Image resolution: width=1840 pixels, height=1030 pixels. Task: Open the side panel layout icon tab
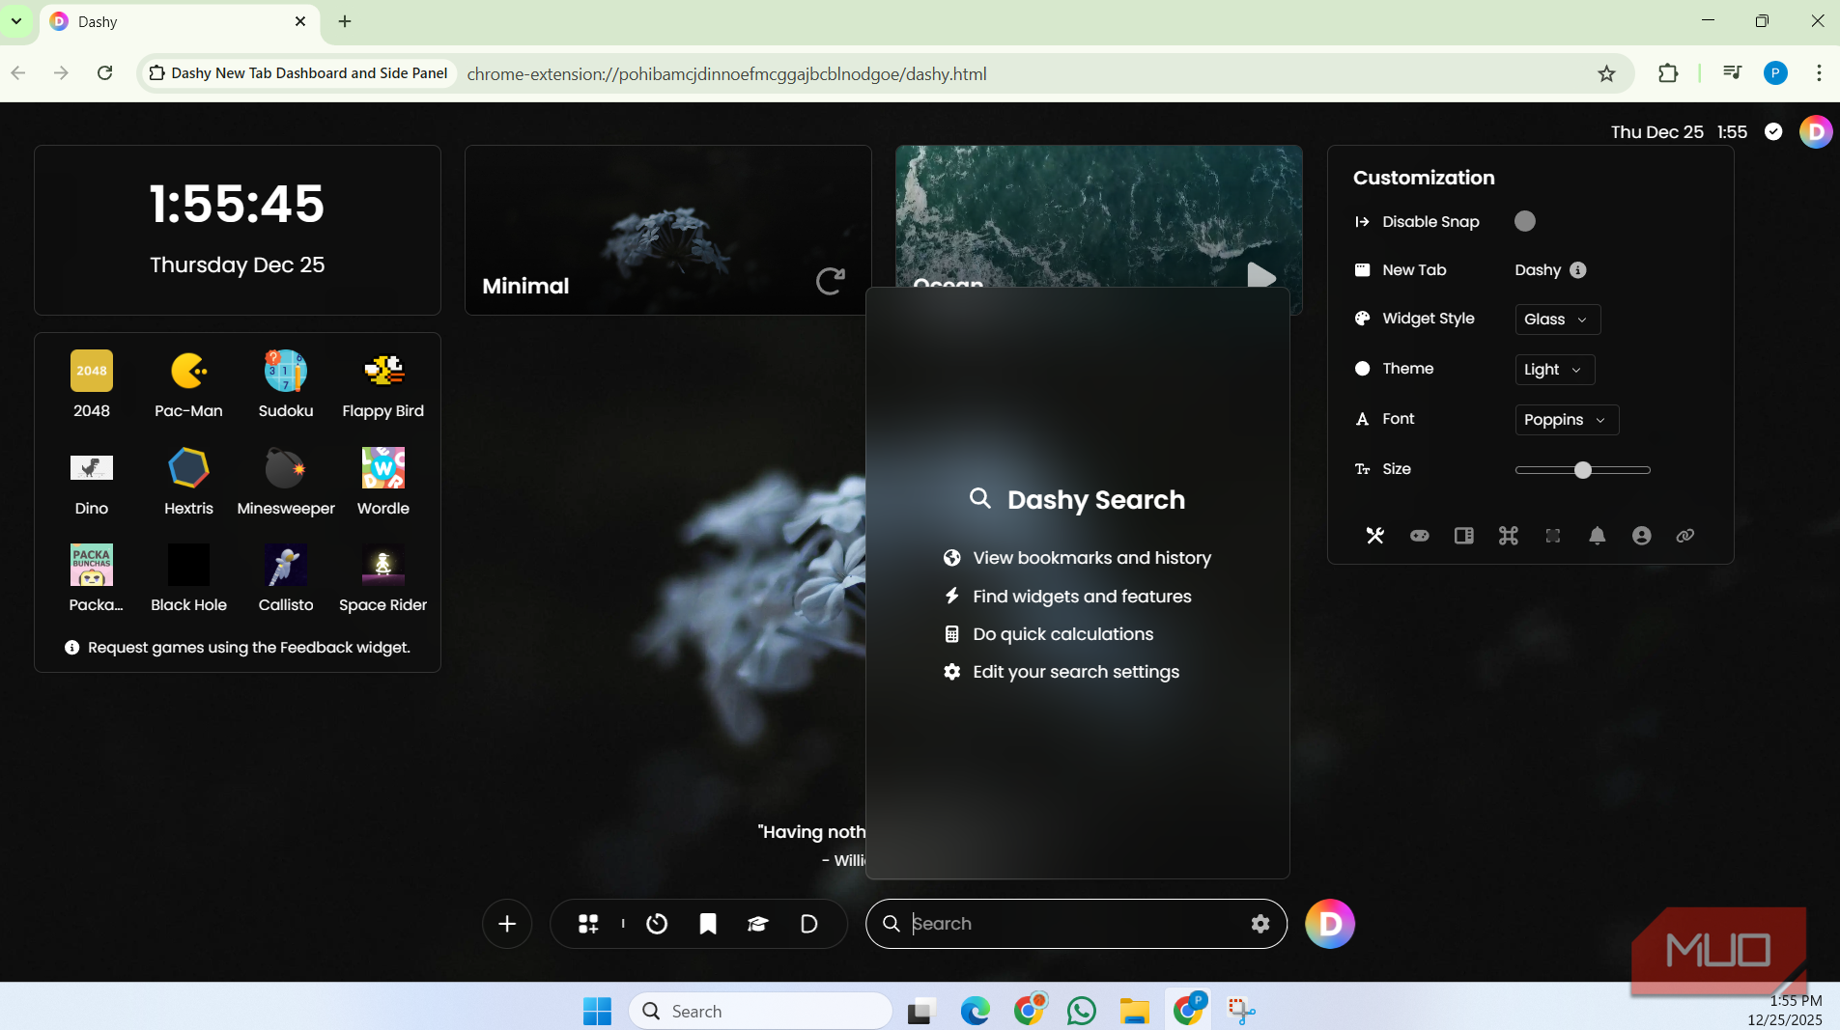coord(1464,536)
